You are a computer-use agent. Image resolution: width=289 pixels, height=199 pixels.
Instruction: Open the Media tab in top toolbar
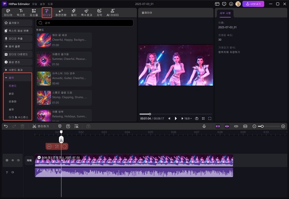8,13
